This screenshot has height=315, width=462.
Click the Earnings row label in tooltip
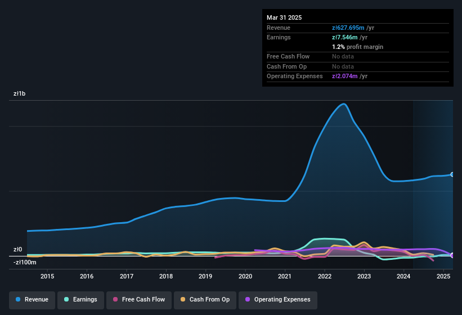coord(279,37)
